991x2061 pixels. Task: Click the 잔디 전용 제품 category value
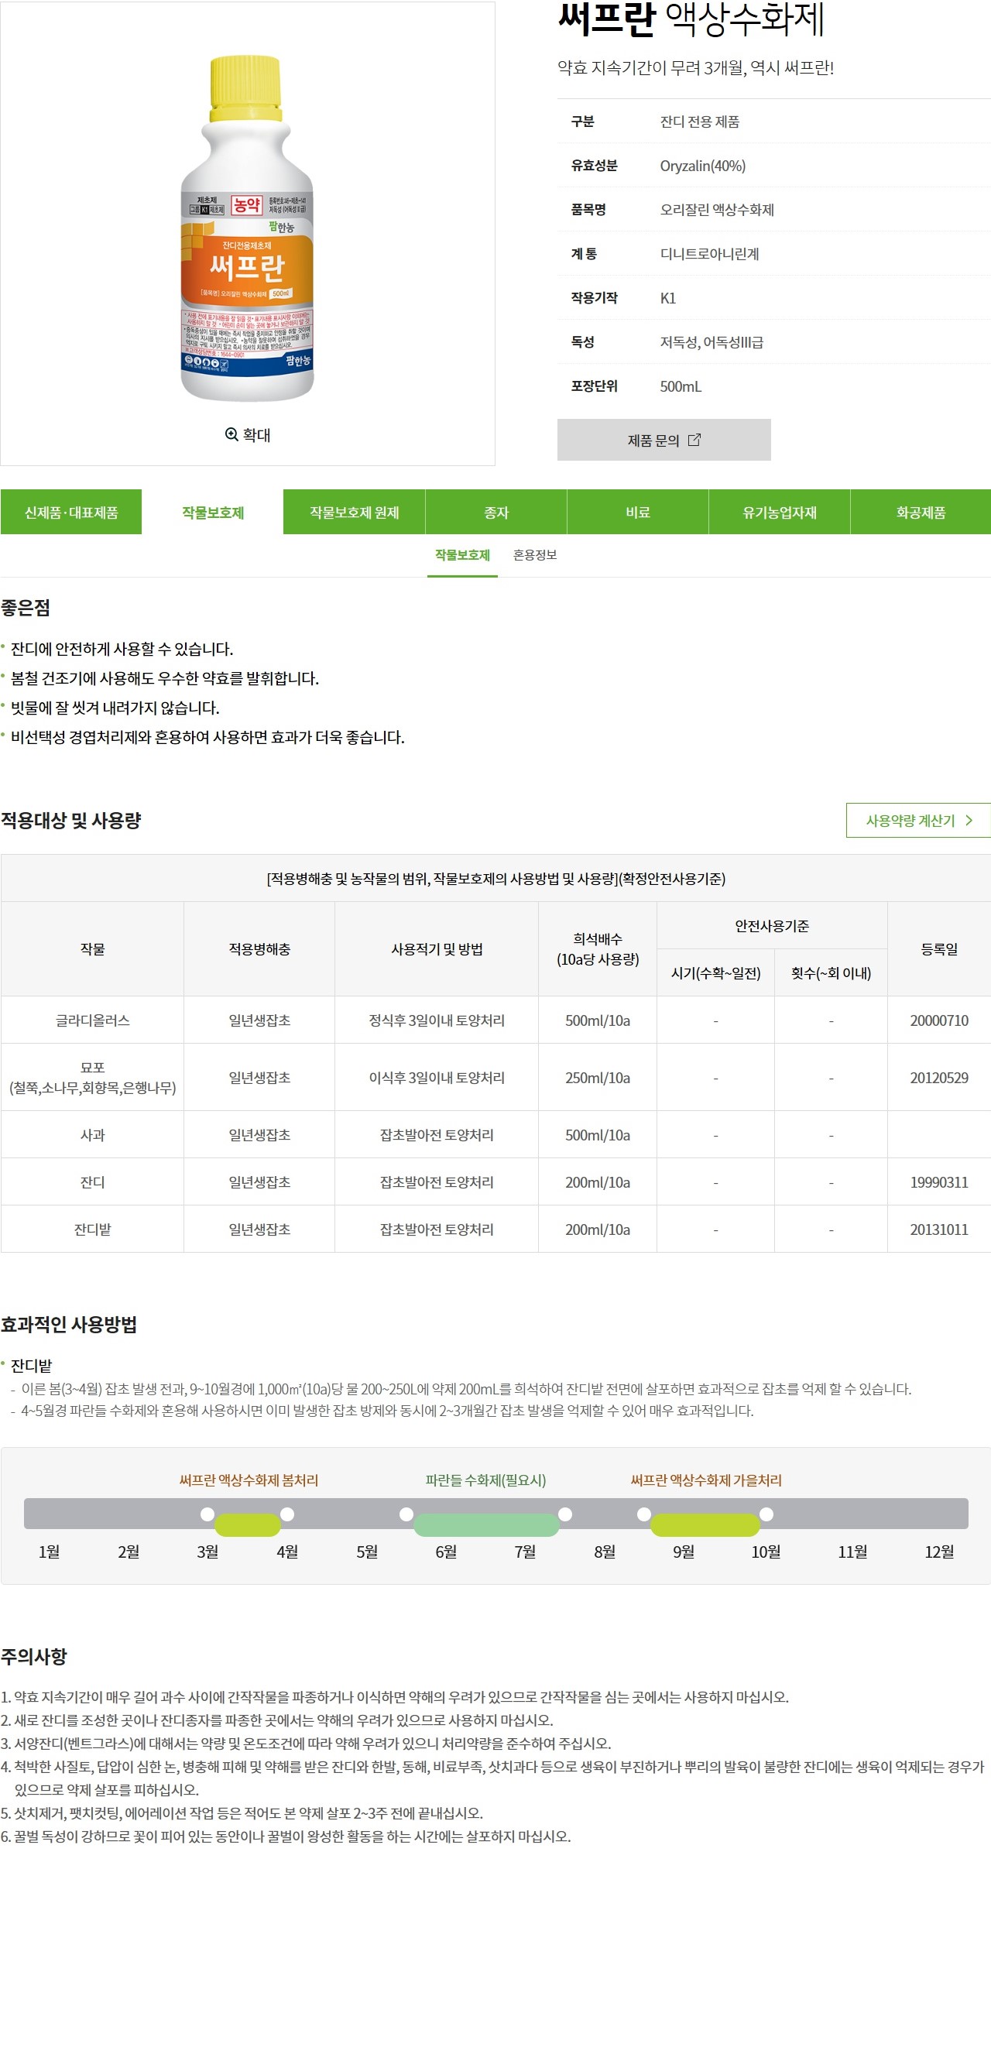[x=700, y=122]
